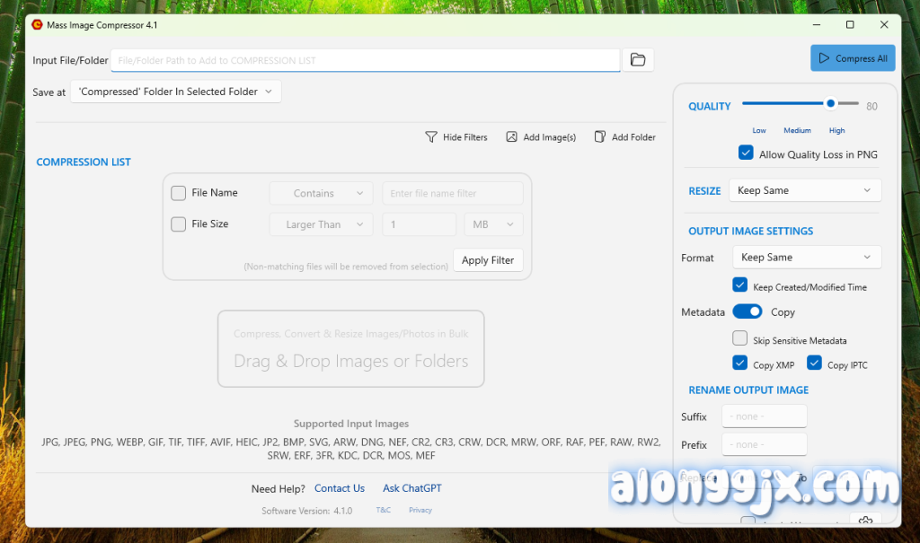Turn off the Metadata Copy toggle
This screenshot has width=920, height=543.
click(x=747, y=311)
